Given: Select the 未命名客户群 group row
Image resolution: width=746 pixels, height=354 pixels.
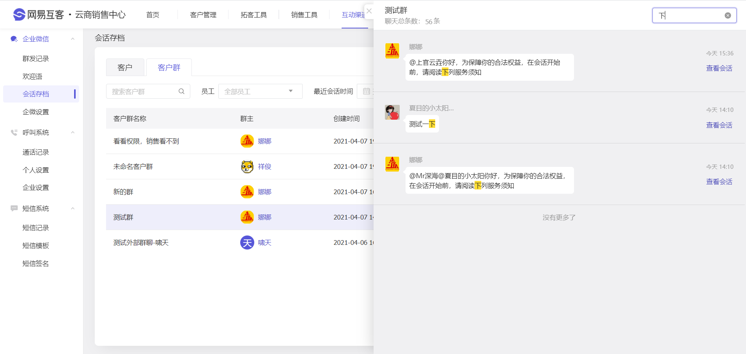Looking at the screenshot, I should tap(240, 166).
